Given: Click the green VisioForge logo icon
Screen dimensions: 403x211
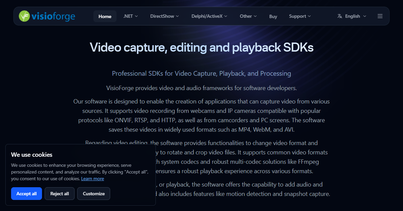Looking at the screenshot, I should coord(24,16).
